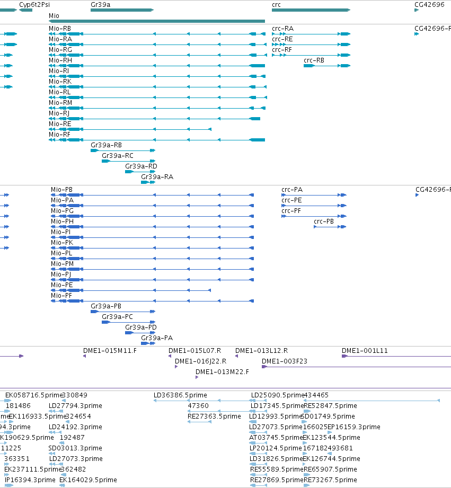The image size is (451, 488).
Task: Select clone DME1-015M11.F
Action: tap(110, 350)
